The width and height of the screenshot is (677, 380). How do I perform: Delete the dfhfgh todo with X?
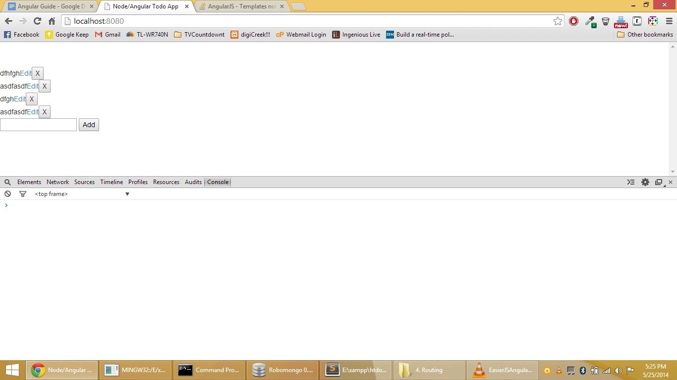pyautogui.click(x=38, y=73)
